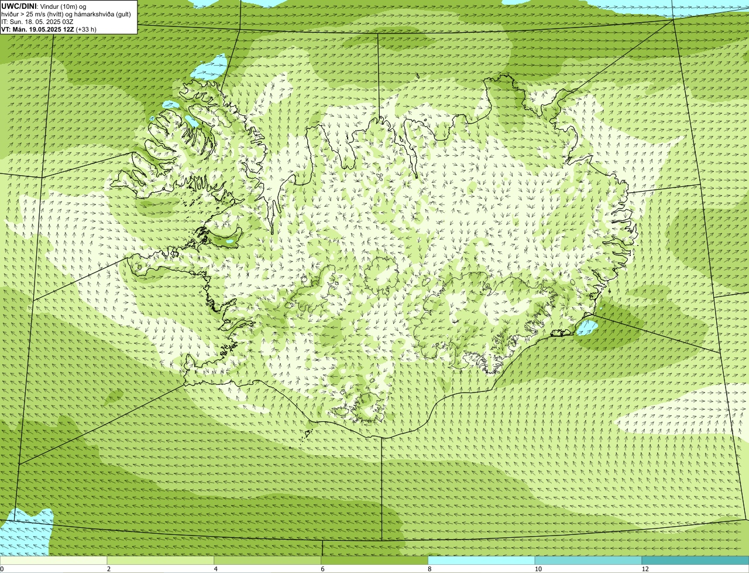
Task: Click the teal 10–12 legend color segment
Action: [x=588, y=560]
